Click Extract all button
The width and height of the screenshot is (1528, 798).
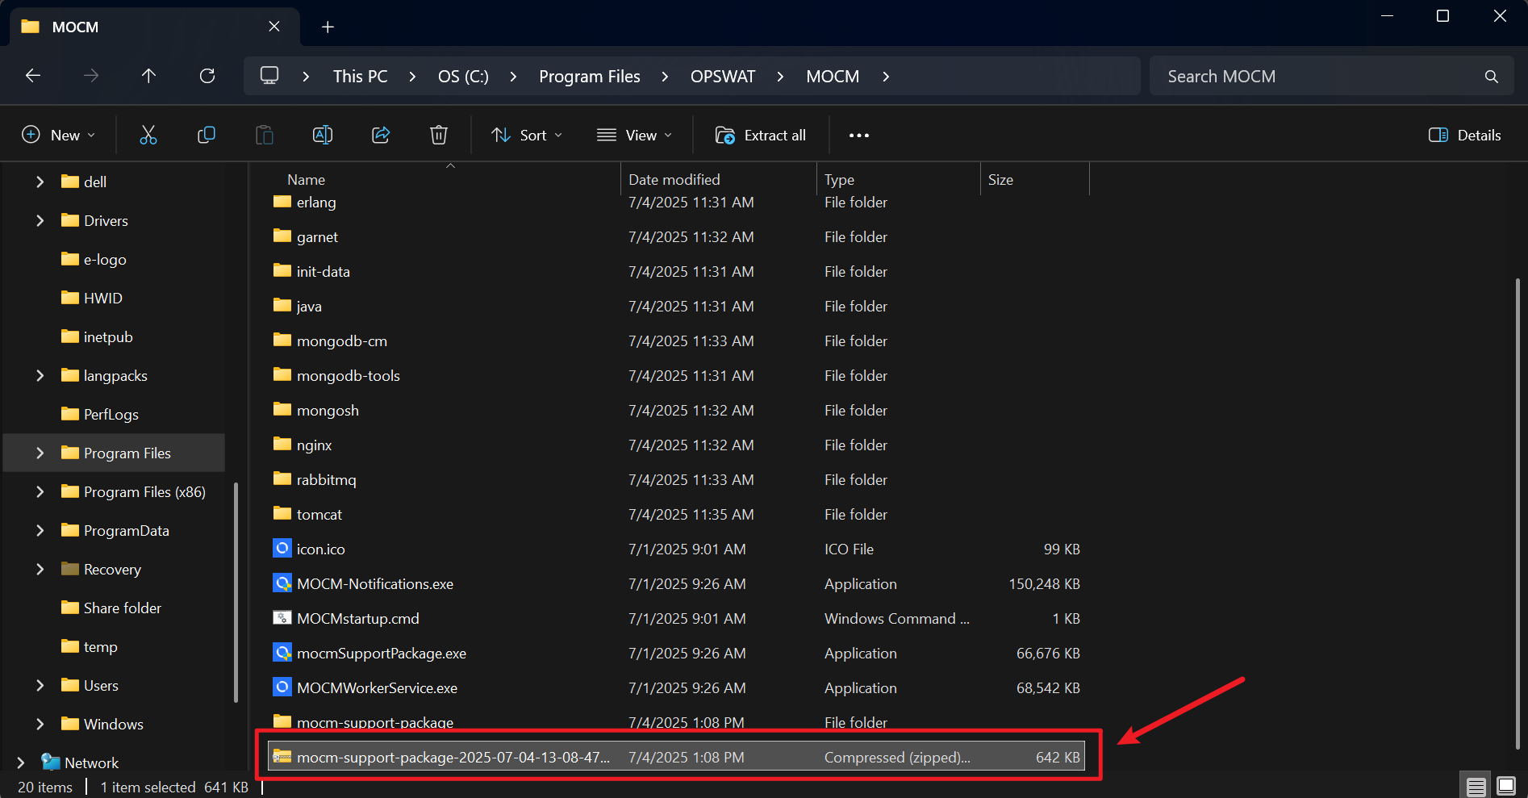click(761, 135)
